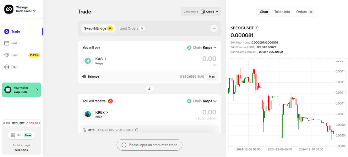Click the pay amount 0.00 field
This screenshot has height=157, width=348.
point(209,59)
